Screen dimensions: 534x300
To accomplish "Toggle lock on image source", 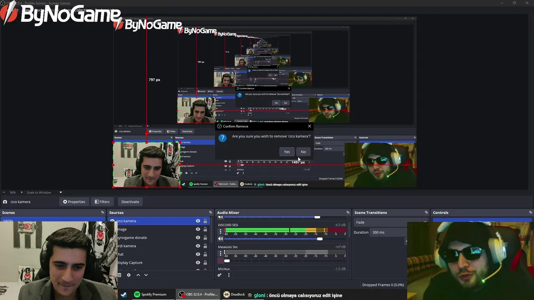I will click(x=205, y=229).
